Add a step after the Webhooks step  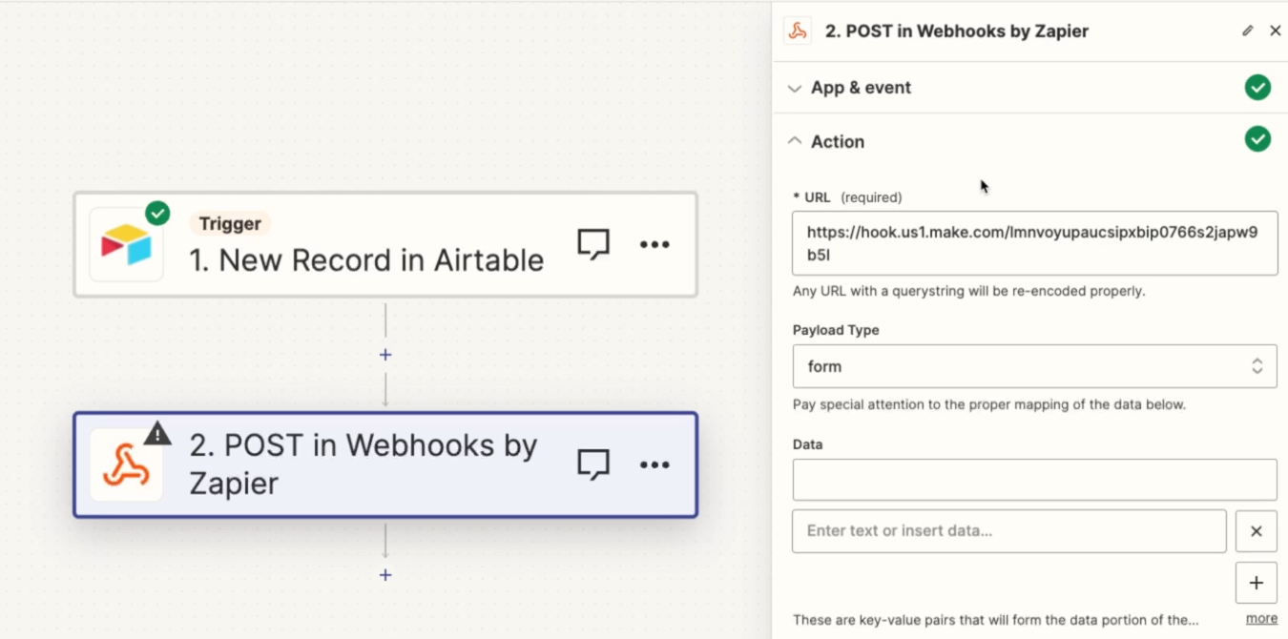coord(385,575)
